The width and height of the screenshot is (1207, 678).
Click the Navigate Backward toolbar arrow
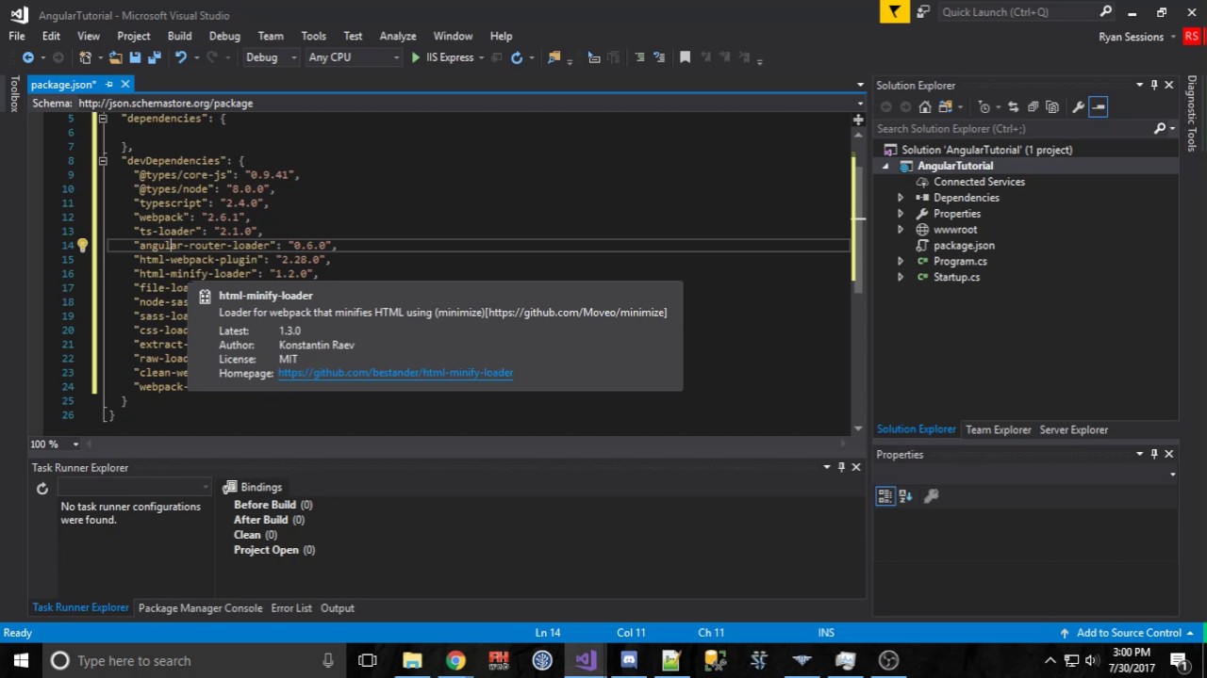(x=28, y=57)
